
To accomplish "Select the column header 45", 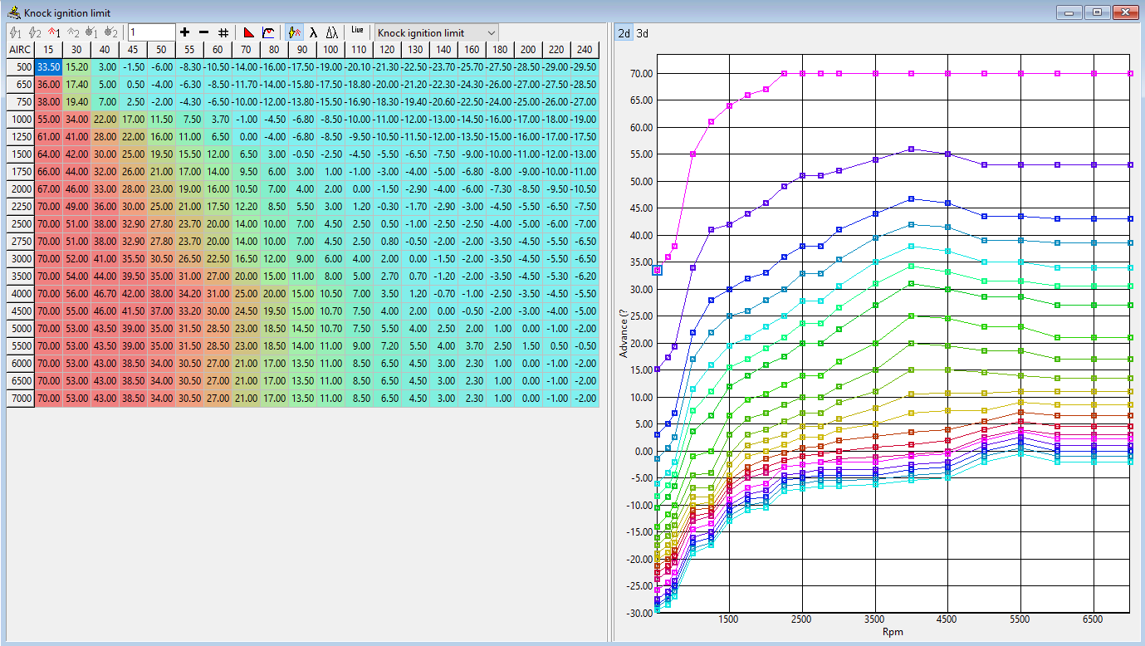I will click(133, 50).
